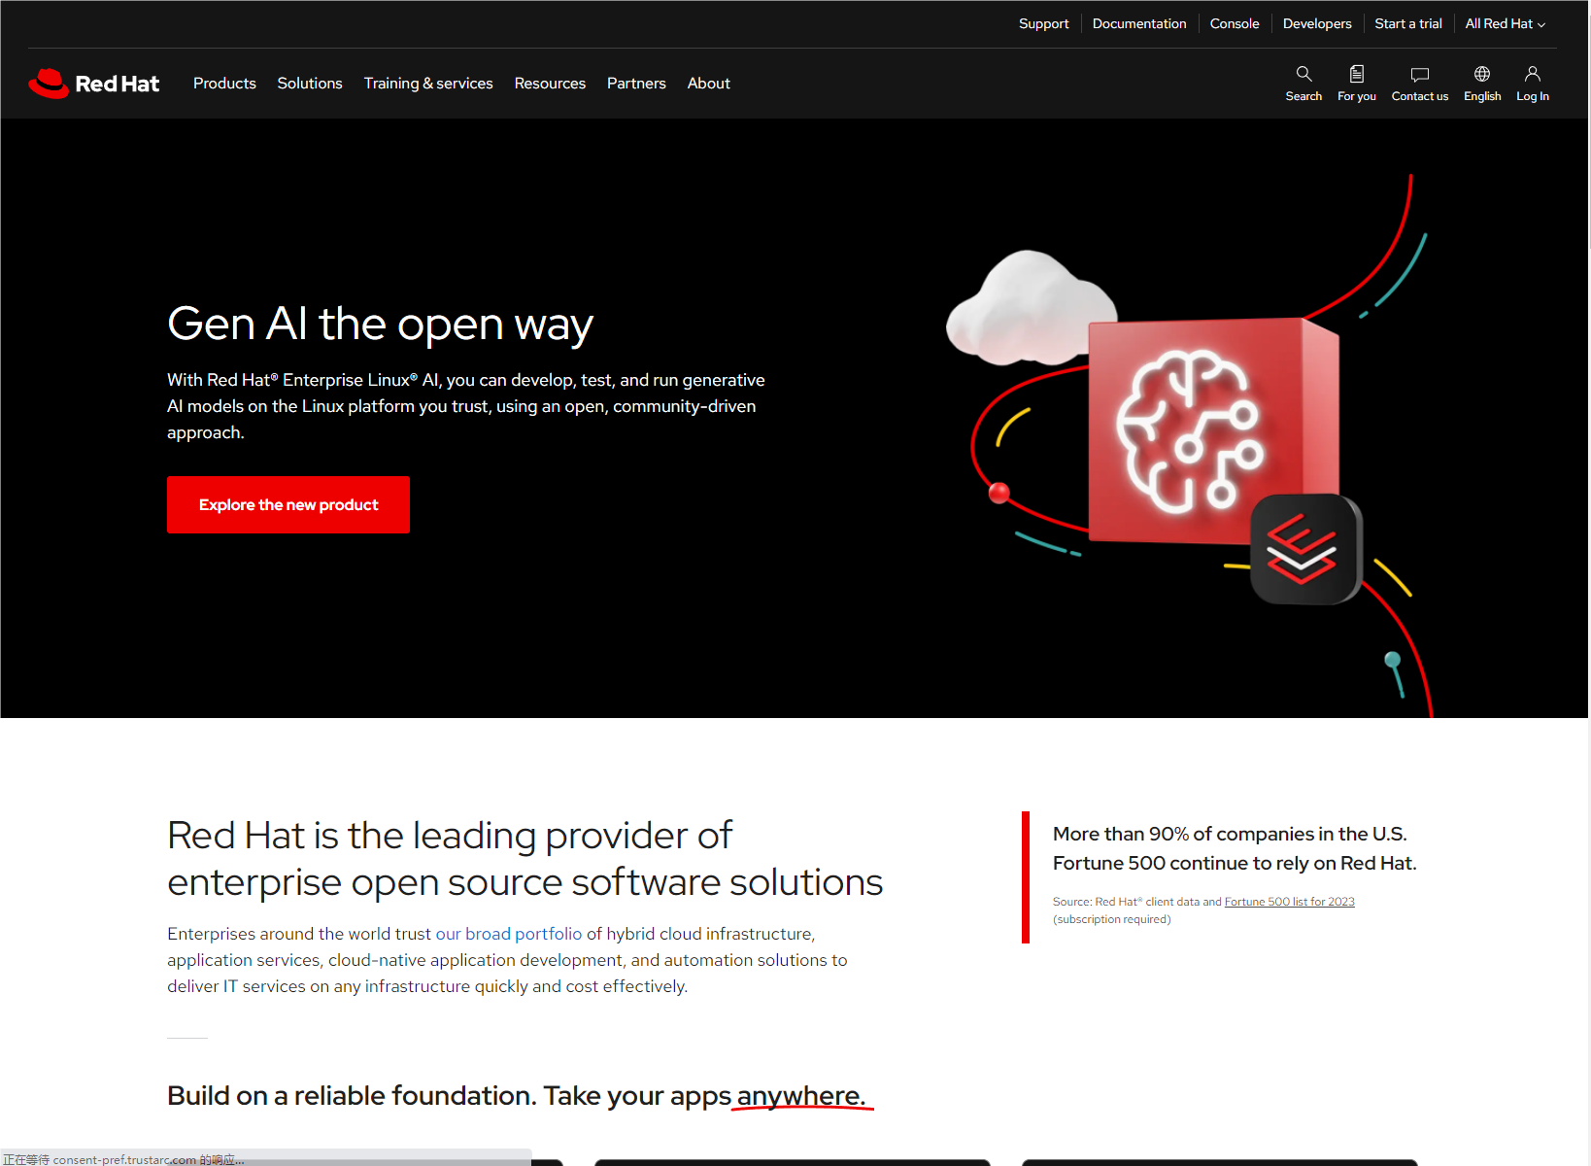Screen dimensions: 1591x1166
Task: Open the Resources menu
Action: (x=550, y=84)
